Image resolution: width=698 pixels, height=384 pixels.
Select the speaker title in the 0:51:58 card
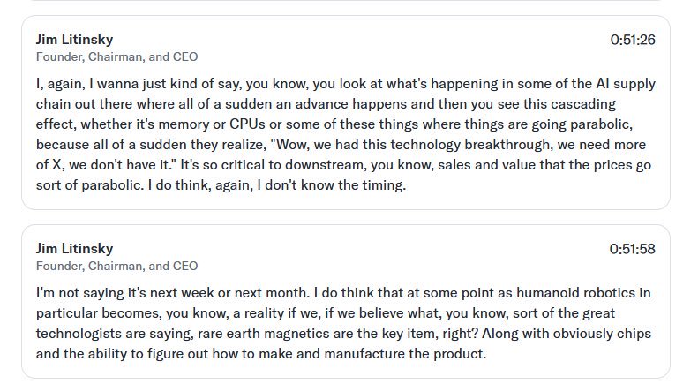coord(116,266)
